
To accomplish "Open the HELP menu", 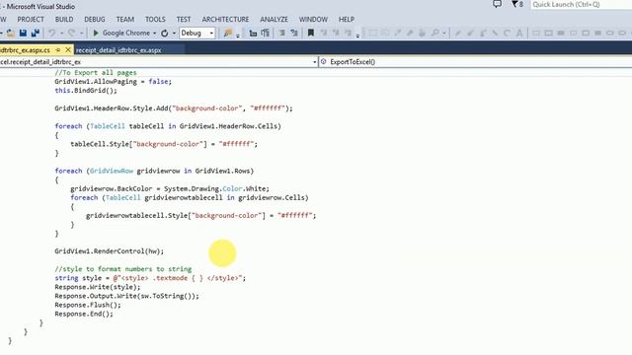I will point(347,20).
